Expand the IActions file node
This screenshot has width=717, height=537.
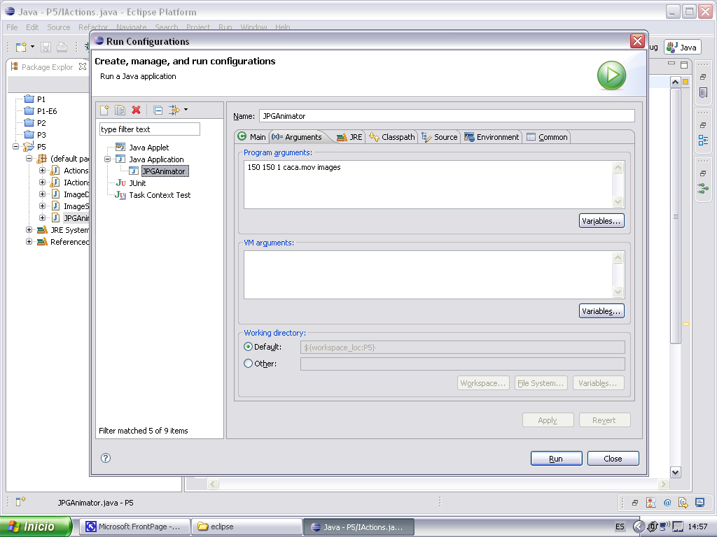[42, 182]
